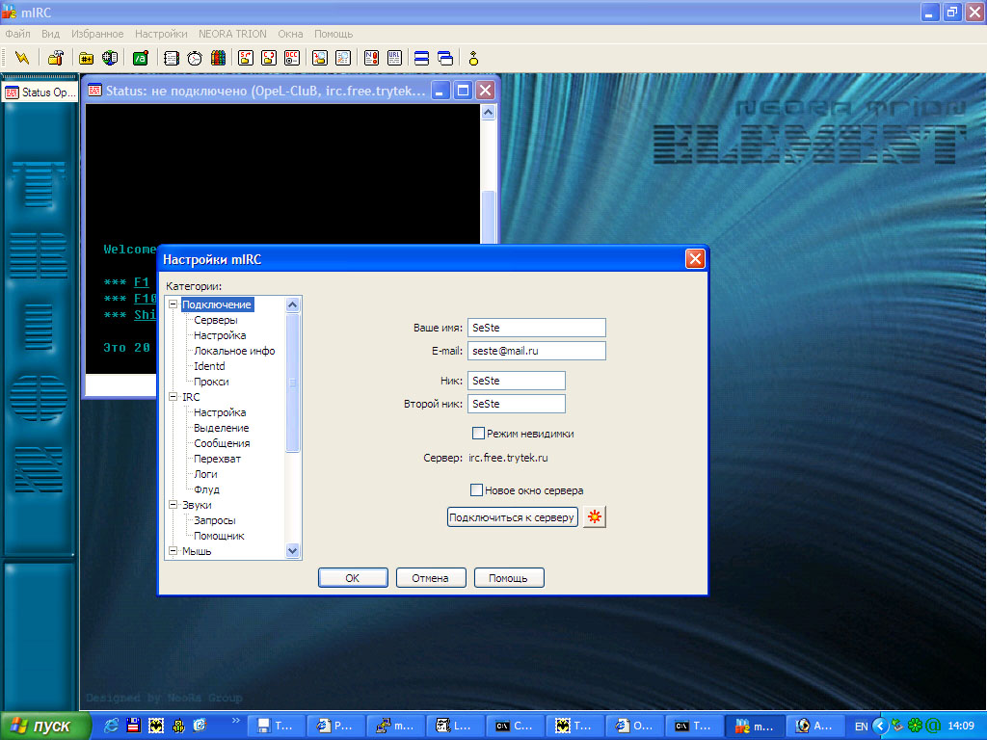Open the DCC options toolbar icon
The width and height of the screenshot is (987, 740).
pos(292,58)
